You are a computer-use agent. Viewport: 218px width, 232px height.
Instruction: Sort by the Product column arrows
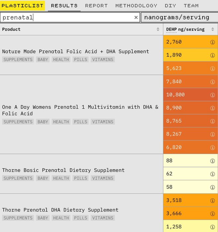[x=158, y=29]
